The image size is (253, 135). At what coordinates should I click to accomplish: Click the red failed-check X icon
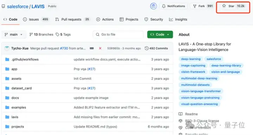[x=100, y=48]
